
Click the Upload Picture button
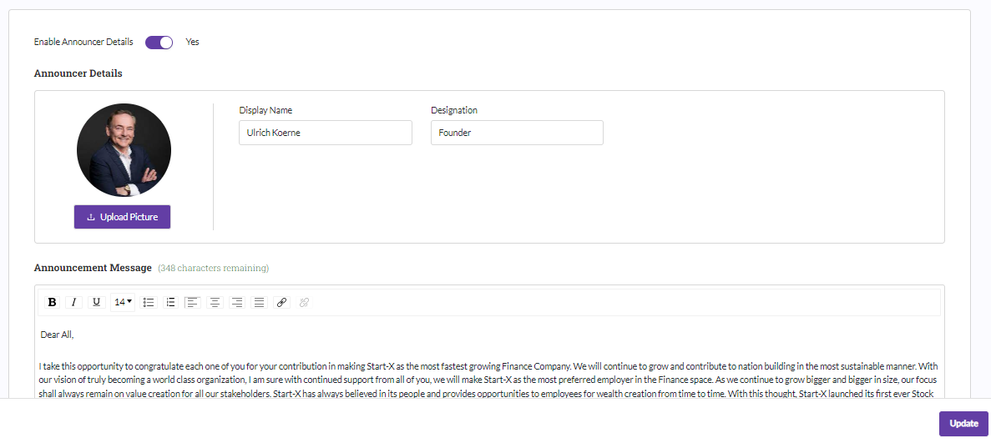[x=122, y=217]
